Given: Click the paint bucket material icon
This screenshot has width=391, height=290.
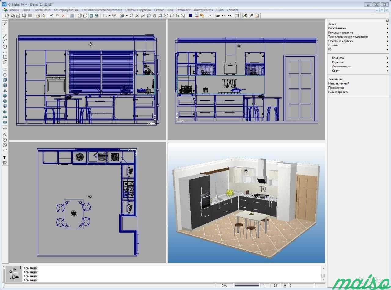Looking at the screenshot, I should tap(245, 16).
